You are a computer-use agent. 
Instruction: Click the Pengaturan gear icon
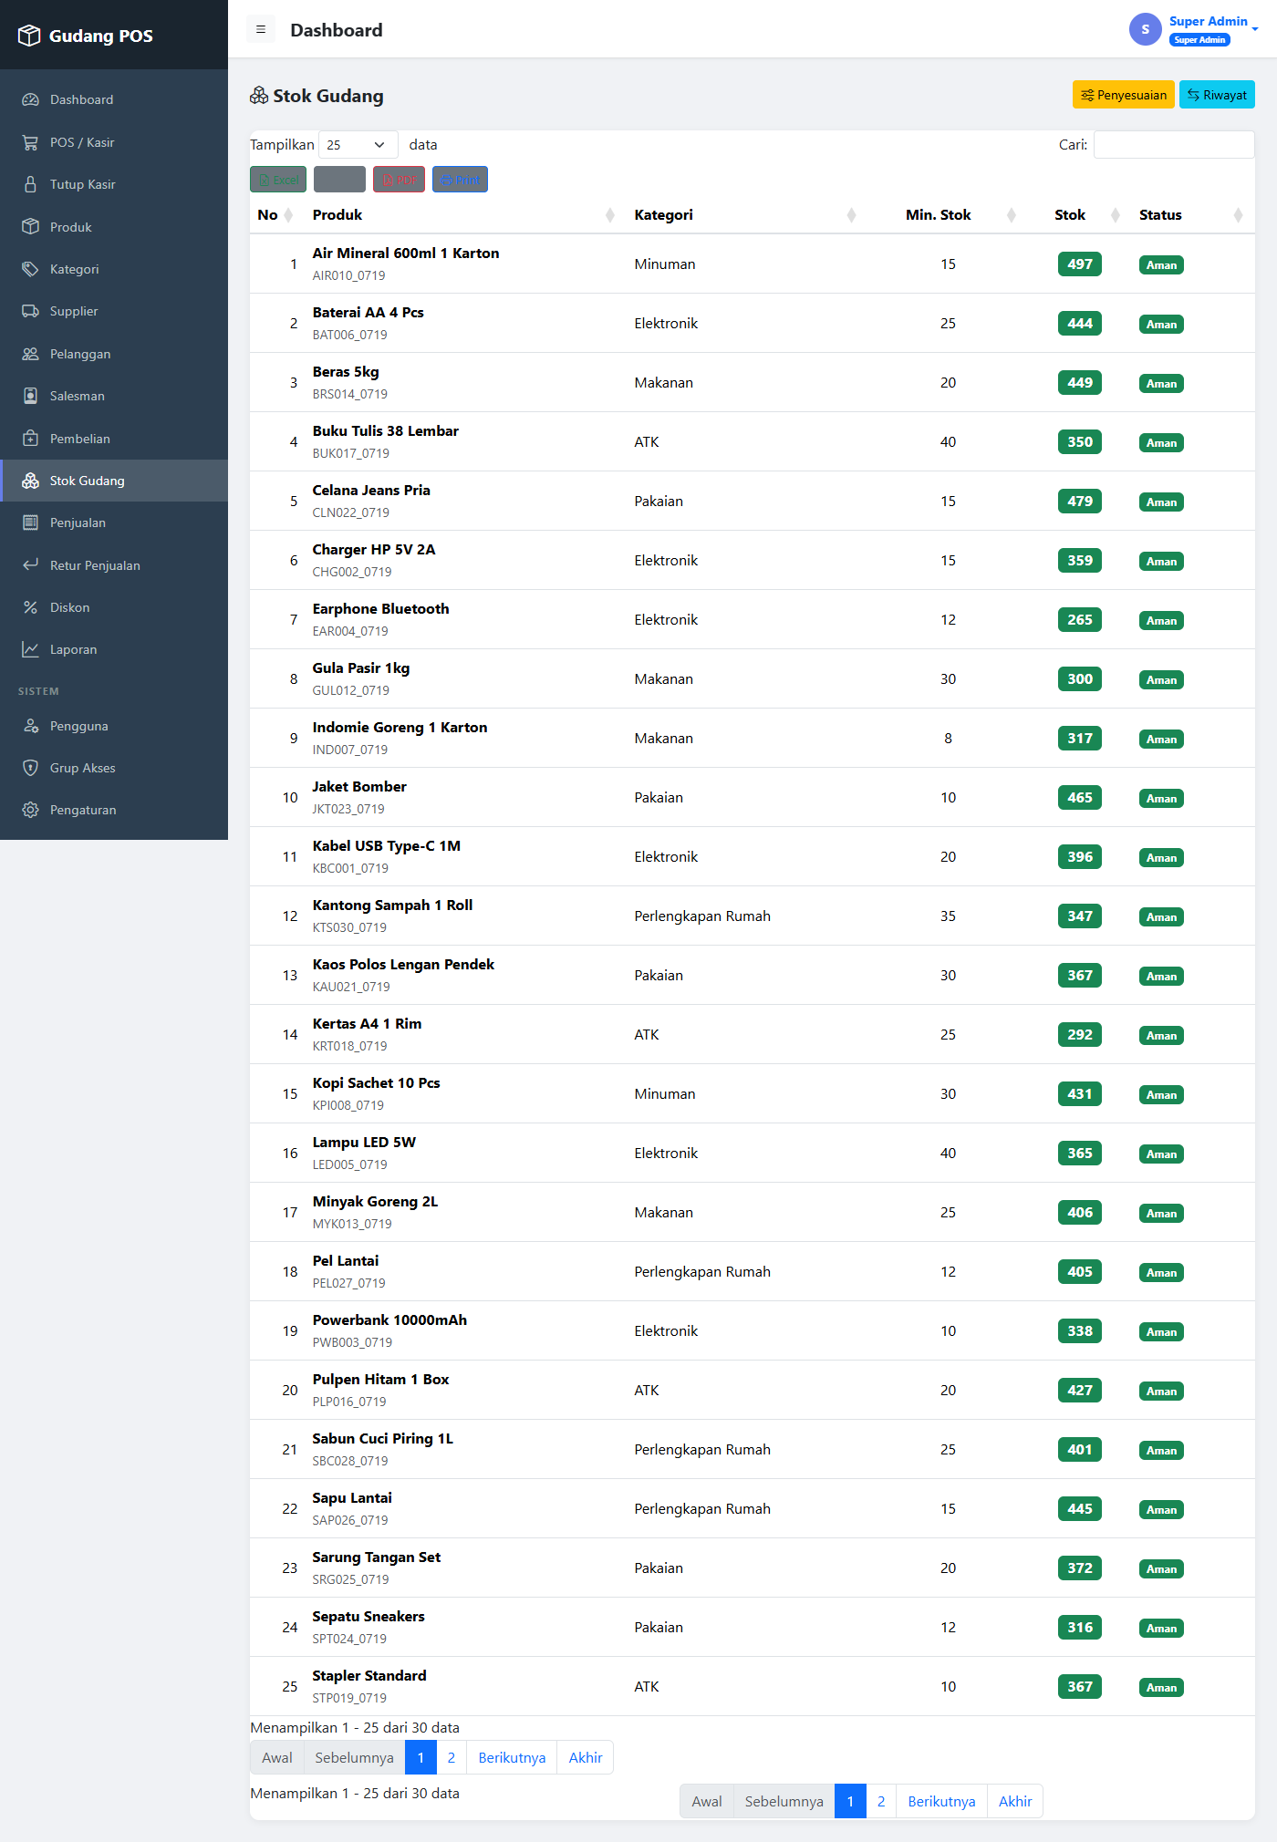[30, 810]
